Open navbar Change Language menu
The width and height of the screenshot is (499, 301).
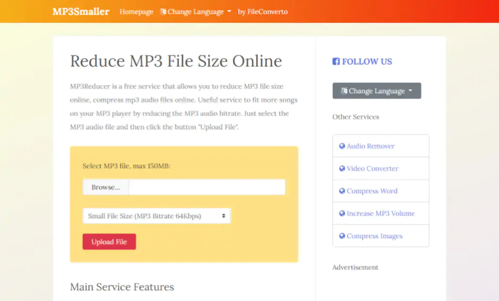click(196, 12)
